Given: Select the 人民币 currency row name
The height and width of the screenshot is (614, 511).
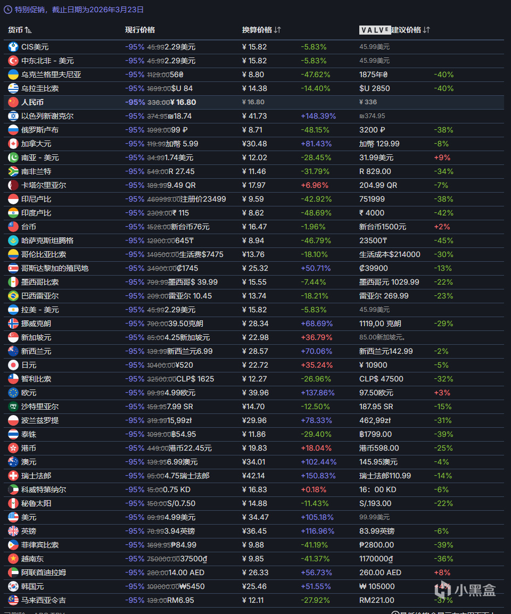Looking at the screenshot, I should 32,102.
